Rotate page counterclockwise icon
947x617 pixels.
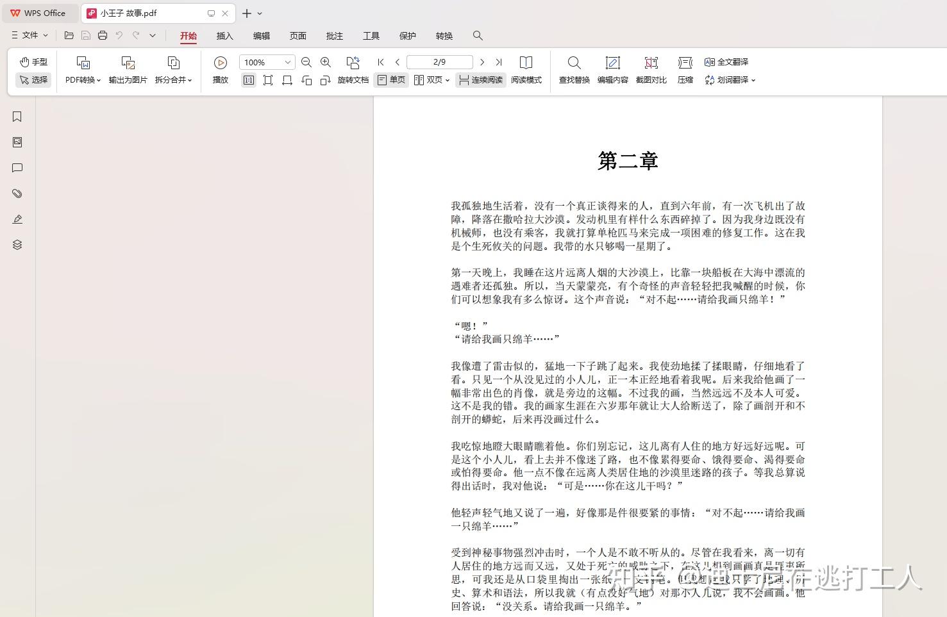[306, 80]
